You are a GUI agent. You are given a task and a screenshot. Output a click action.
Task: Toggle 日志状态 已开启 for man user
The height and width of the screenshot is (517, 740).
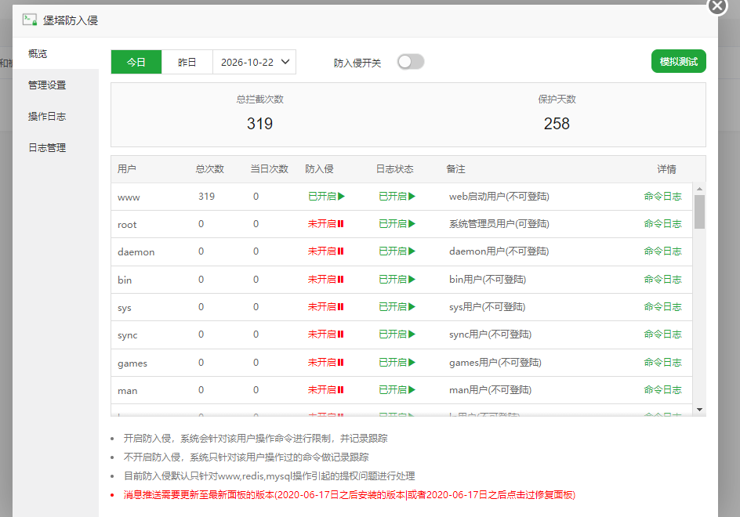[397, 389]
